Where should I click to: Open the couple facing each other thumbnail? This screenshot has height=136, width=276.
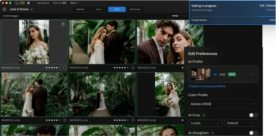34,94
